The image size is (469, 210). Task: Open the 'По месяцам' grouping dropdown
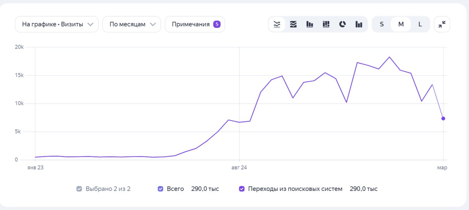point(132,25)
